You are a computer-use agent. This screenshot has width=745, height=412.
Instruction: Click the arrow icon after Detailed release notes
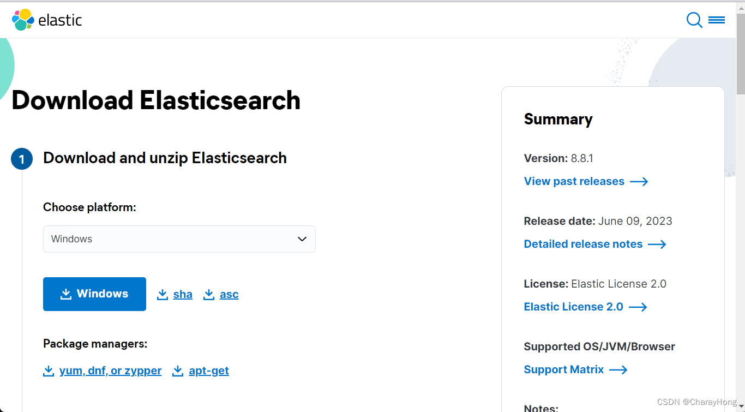pos(657,244)
